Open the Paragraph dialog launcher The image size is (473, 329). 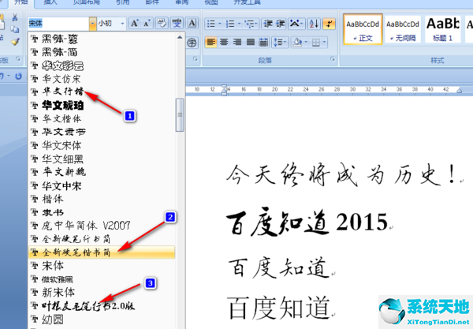coord(333,59)
